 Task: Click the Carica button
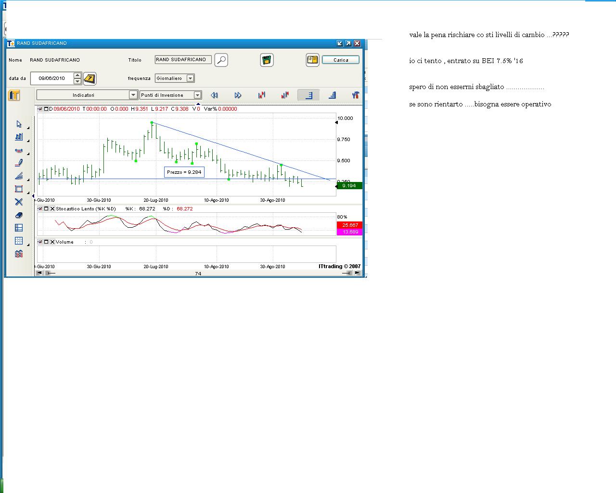coord(341,60)
